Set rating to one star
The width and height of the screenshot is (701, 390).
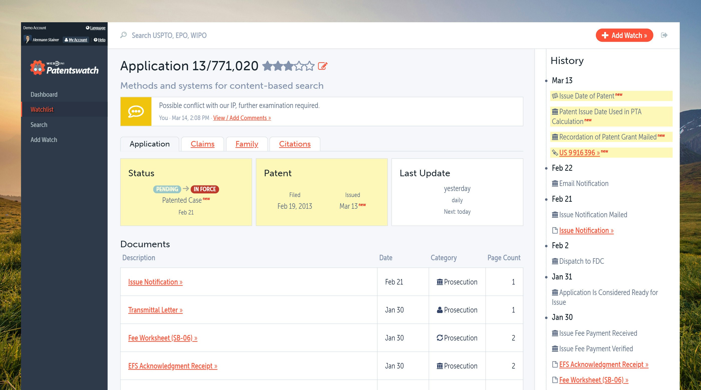267,66
